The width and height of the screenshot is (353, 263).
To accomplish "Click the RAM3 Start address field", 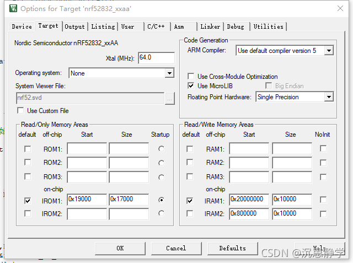I will (249, 177).
